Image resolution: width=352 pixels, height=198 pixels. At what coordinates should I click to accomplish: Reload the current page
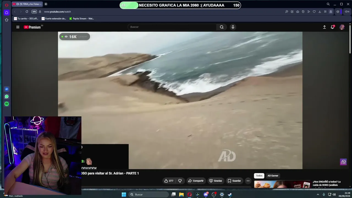[x=27, y=12]
